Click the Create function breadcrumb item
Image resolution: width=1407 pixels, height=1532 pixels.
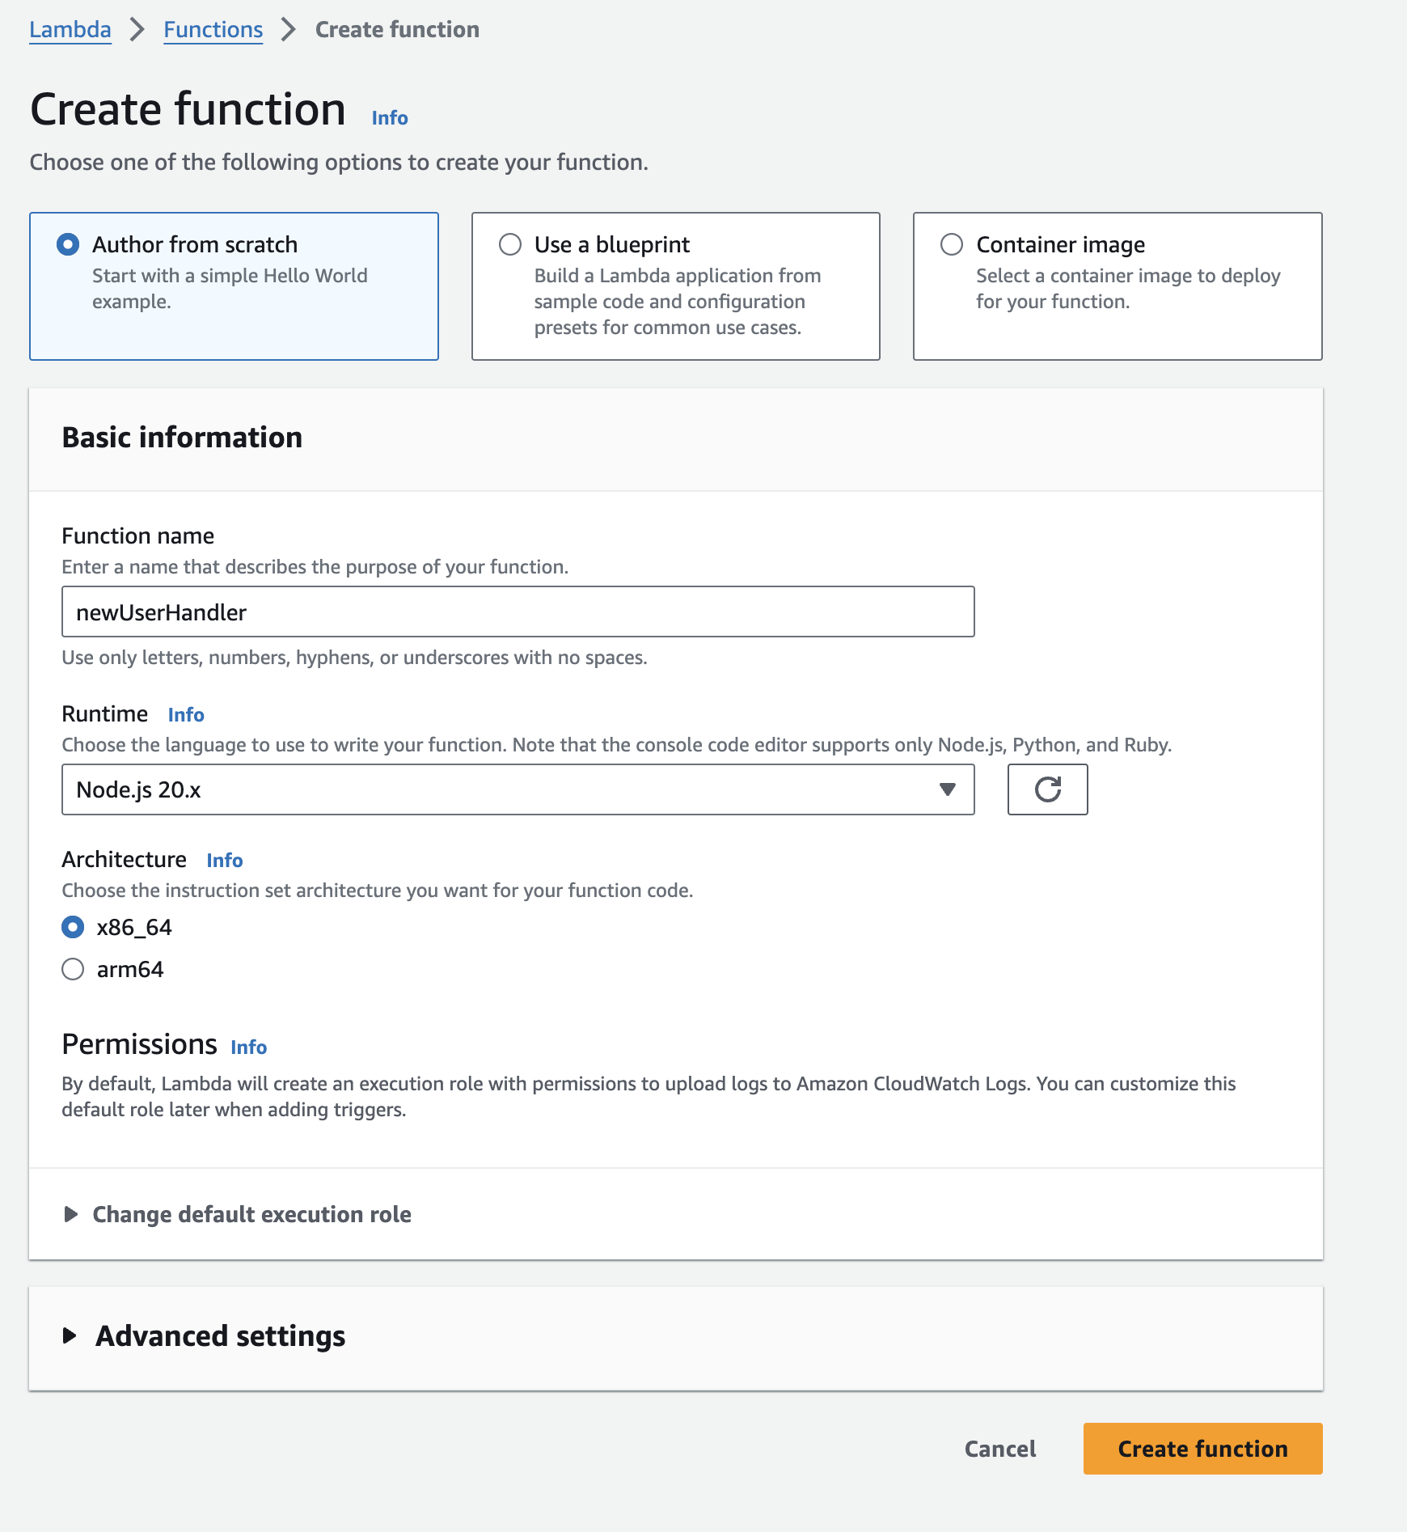tap(395, 28)
